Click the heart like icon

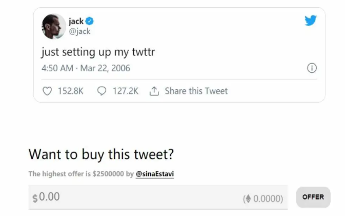[x=47, y=91]
